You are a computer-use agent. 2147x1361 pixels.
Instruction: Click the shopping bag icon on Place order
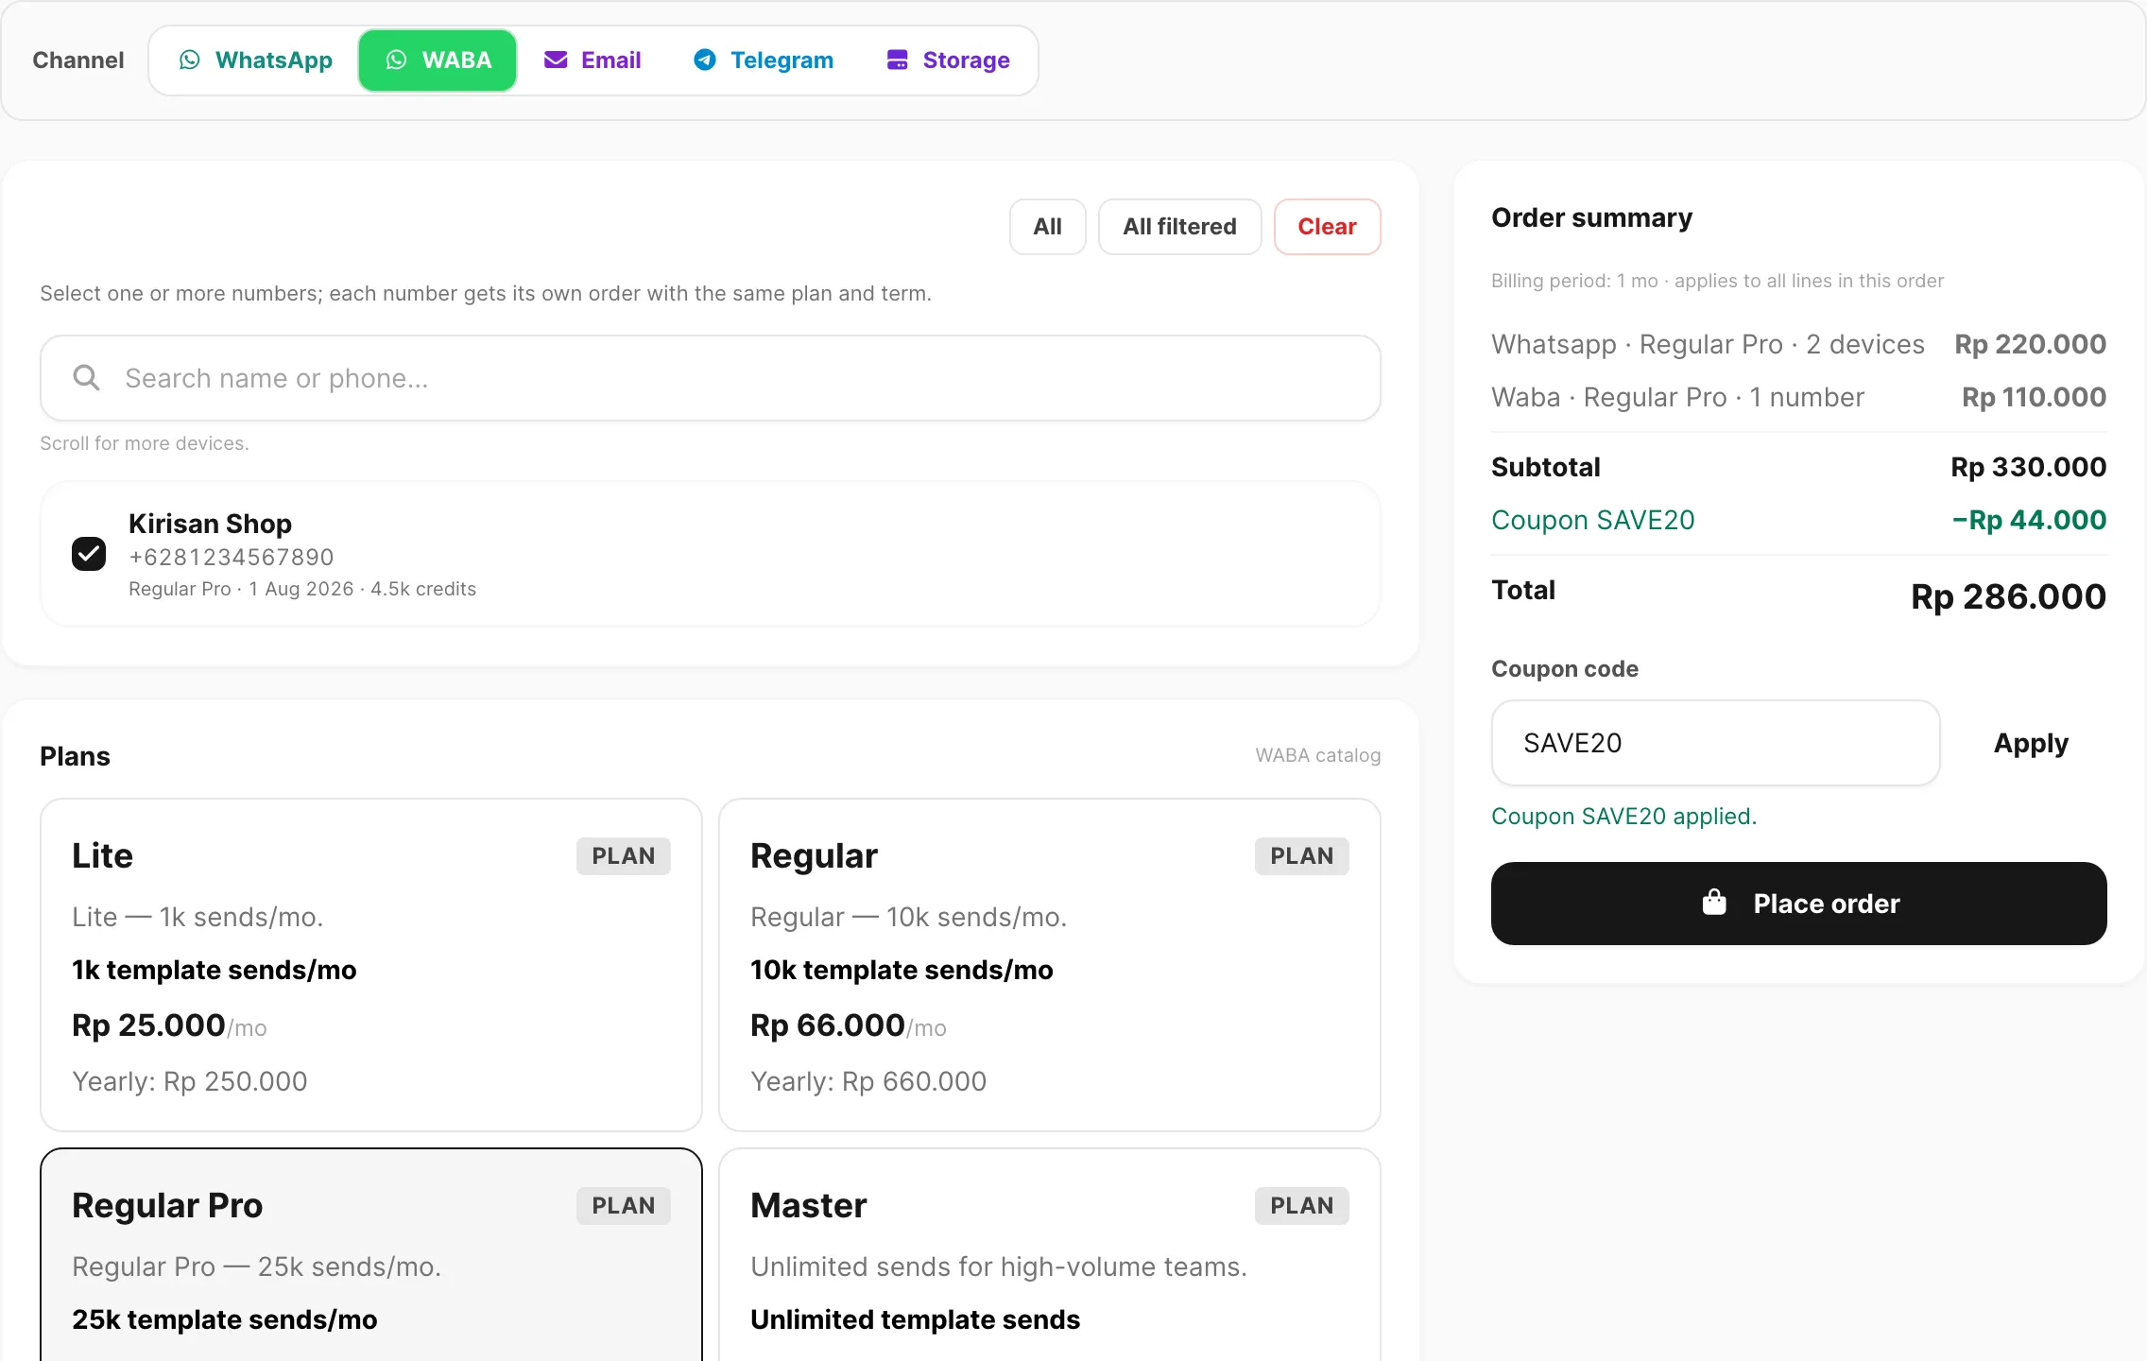(1713, 904)
